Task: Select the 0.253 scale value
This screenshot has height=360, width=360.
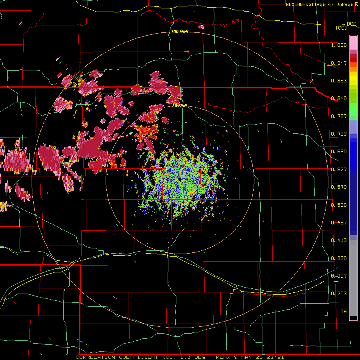Action: click(339, 294)
